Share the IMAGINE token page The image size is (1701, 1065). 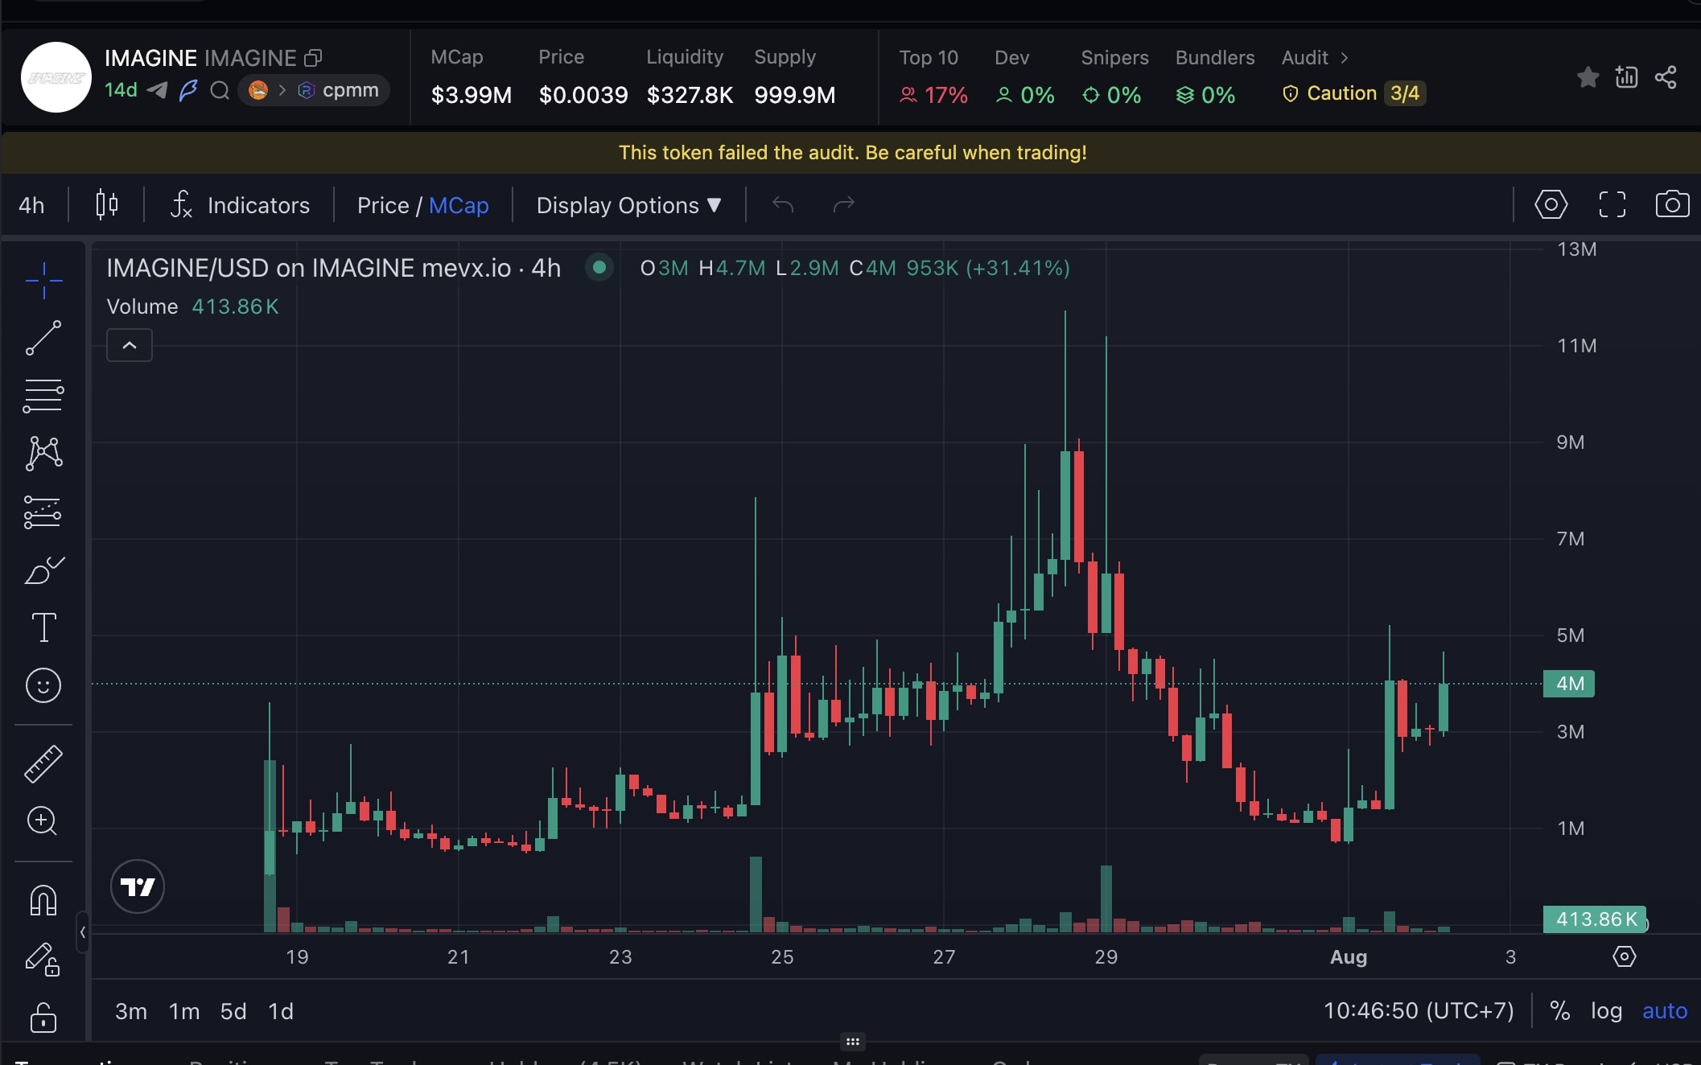point(1666,77)
